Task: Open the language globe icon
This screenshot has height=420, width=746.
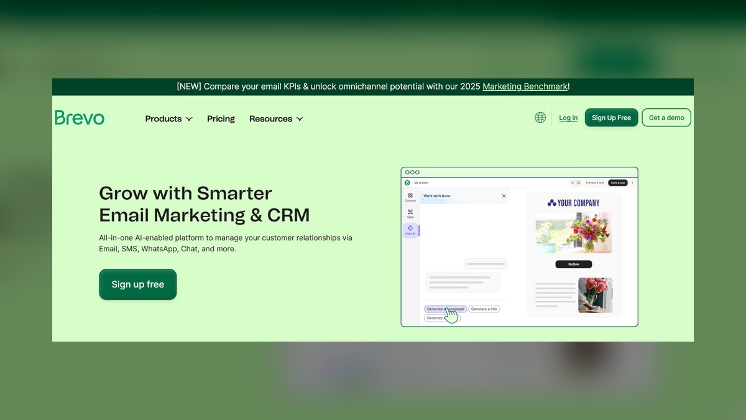Action: (x=540, y=118)
